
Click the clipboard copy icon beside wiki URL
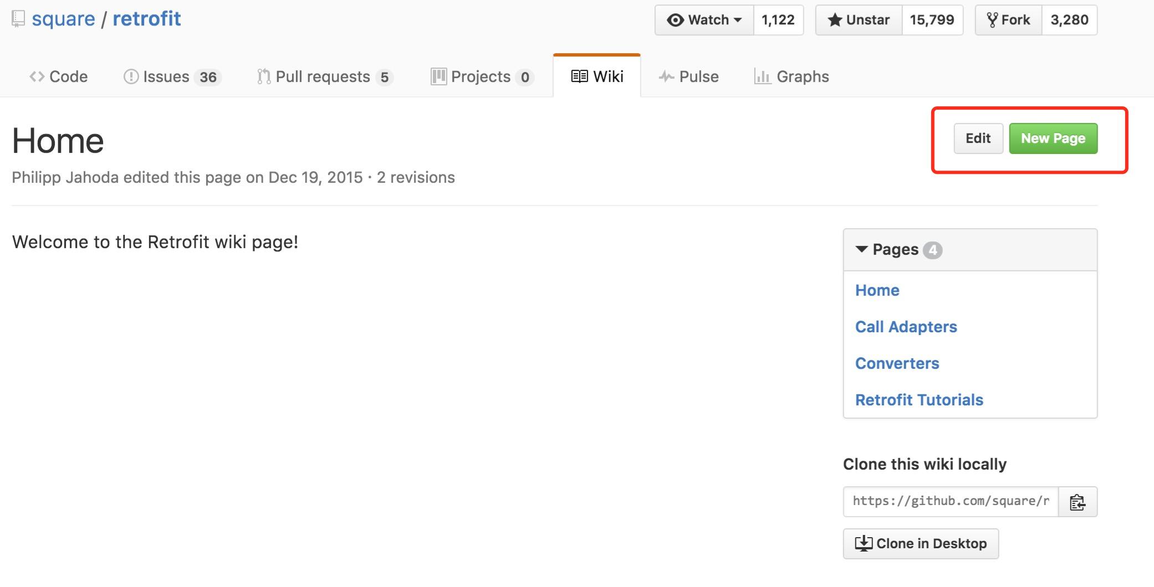tap(1077, 502)
